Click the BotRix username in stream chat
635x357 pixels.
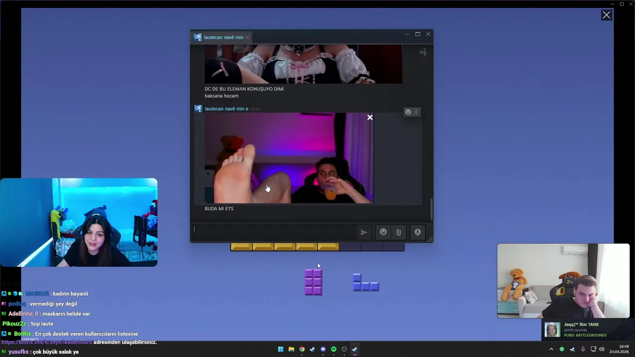[x=23, y=334]
